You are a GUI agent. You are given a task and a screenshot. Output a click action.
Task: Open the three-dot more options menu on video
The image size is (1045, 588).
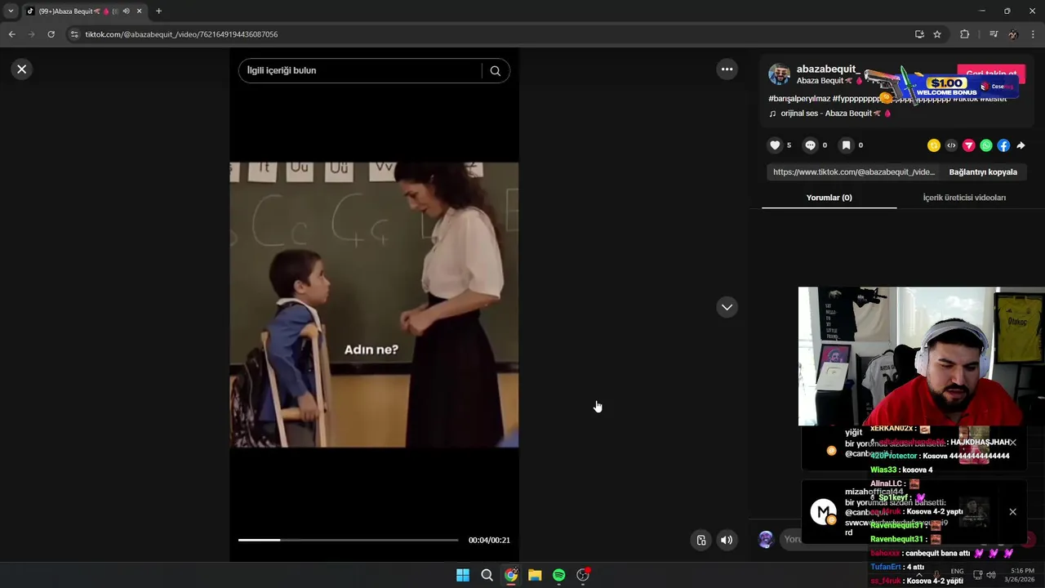pos(727,69)
